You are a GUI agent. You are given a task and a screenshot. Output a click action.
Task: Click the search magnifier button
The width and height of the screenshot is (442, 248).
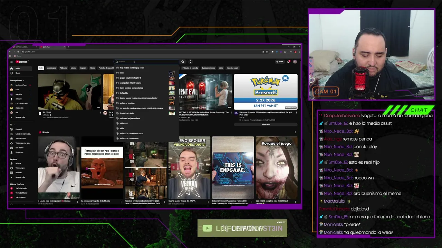[183, 62]
